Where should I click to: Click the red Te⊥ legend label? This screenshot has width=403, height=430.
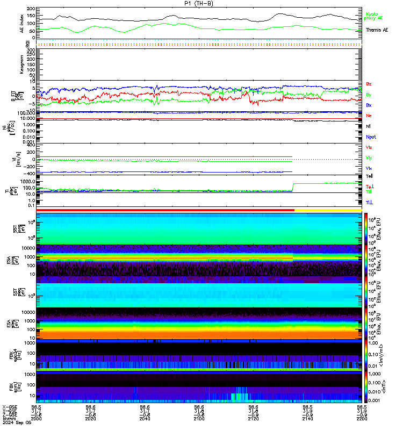click(370, 187)
